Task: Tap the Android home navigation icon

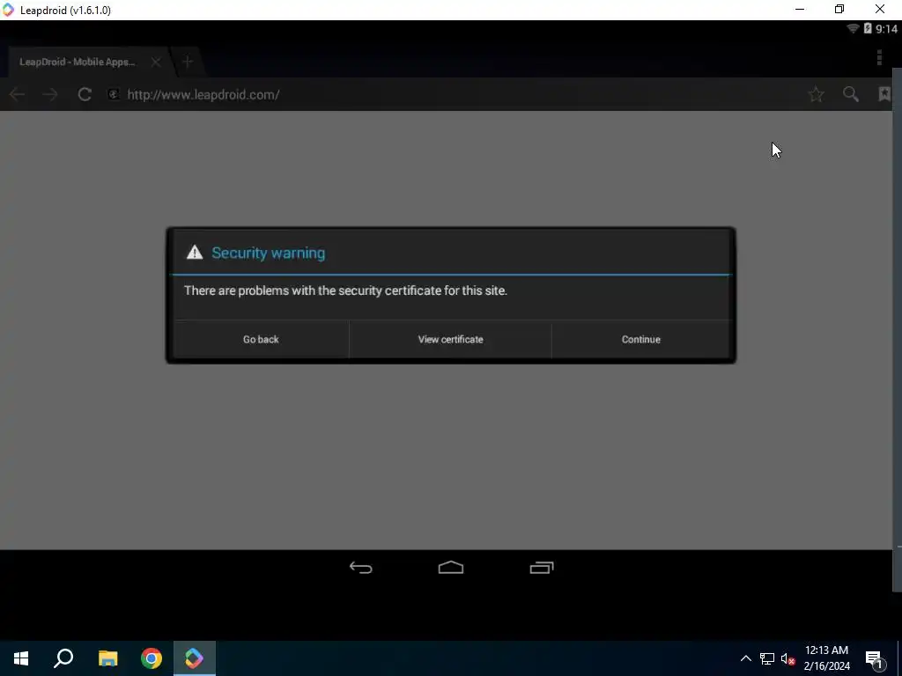Action: pos(450,568)
